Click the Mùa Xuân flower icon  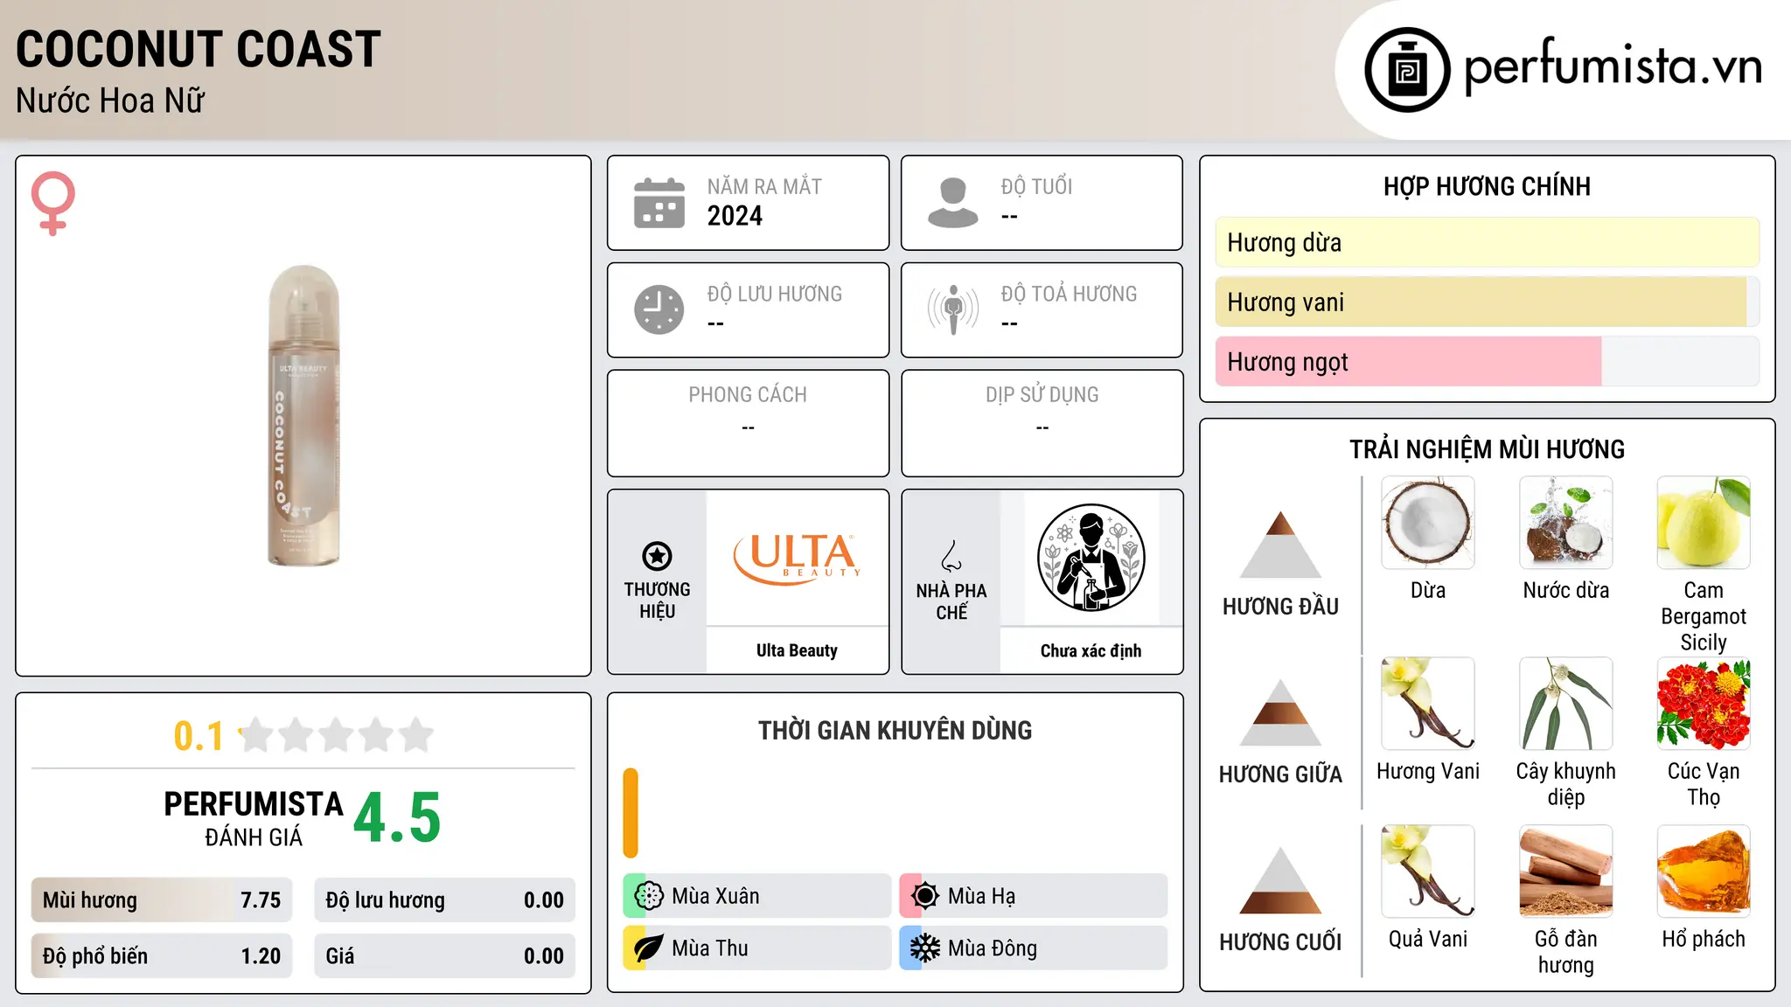coord(649,896)
